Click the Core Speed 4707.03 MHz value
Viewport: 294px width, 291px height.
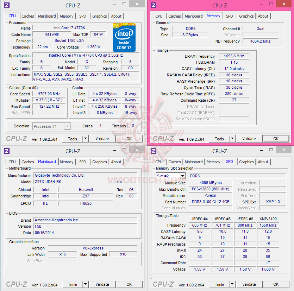49,94
